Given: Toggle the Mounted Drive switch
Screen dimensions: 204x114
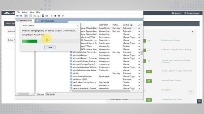Looking at the screenshot, I should 149,81.
